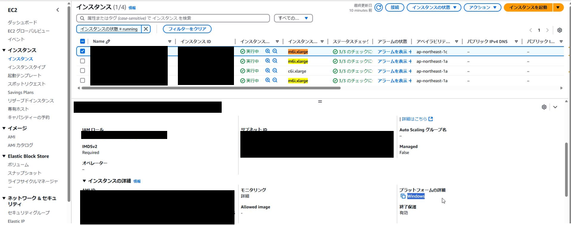Open table preferences gear icon
The width and height of the screenshot is (571, 225).
560,30
